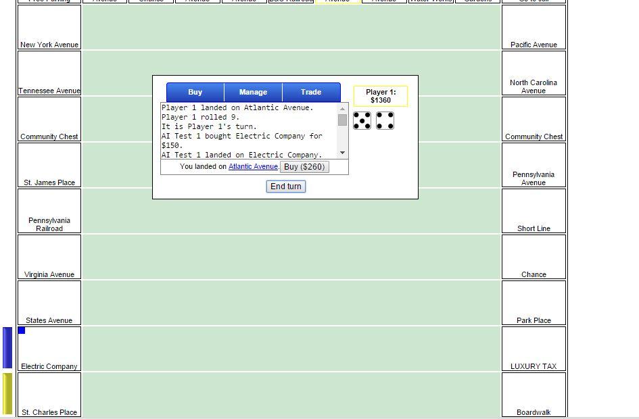Image resolution: width=639 pixels, height=419 pixels.
Task: Select the Tennessee Avenue square
Action: click(49, 73)
